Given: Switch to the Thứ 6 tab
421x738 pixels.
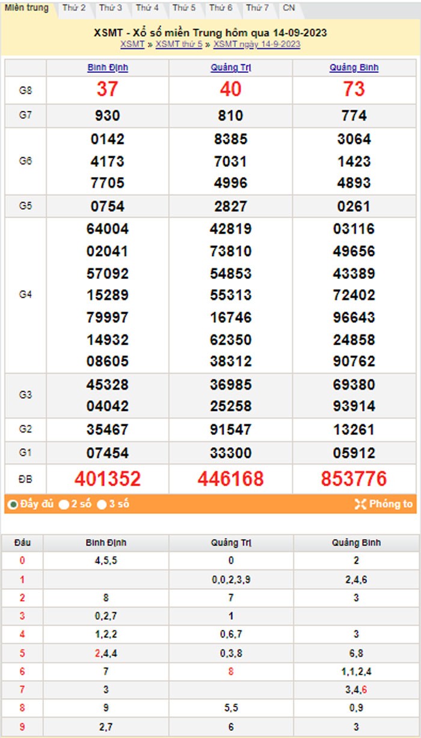Looking at the screenshot, I should point(221,8).
